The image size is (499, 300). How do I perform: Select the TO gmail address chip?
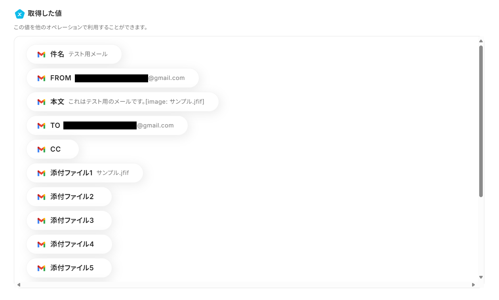coord(107,125)
